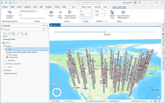Enable the Trees layer checkbox
This screenshot has width=165, height=103.
click(x=7, y=67)
